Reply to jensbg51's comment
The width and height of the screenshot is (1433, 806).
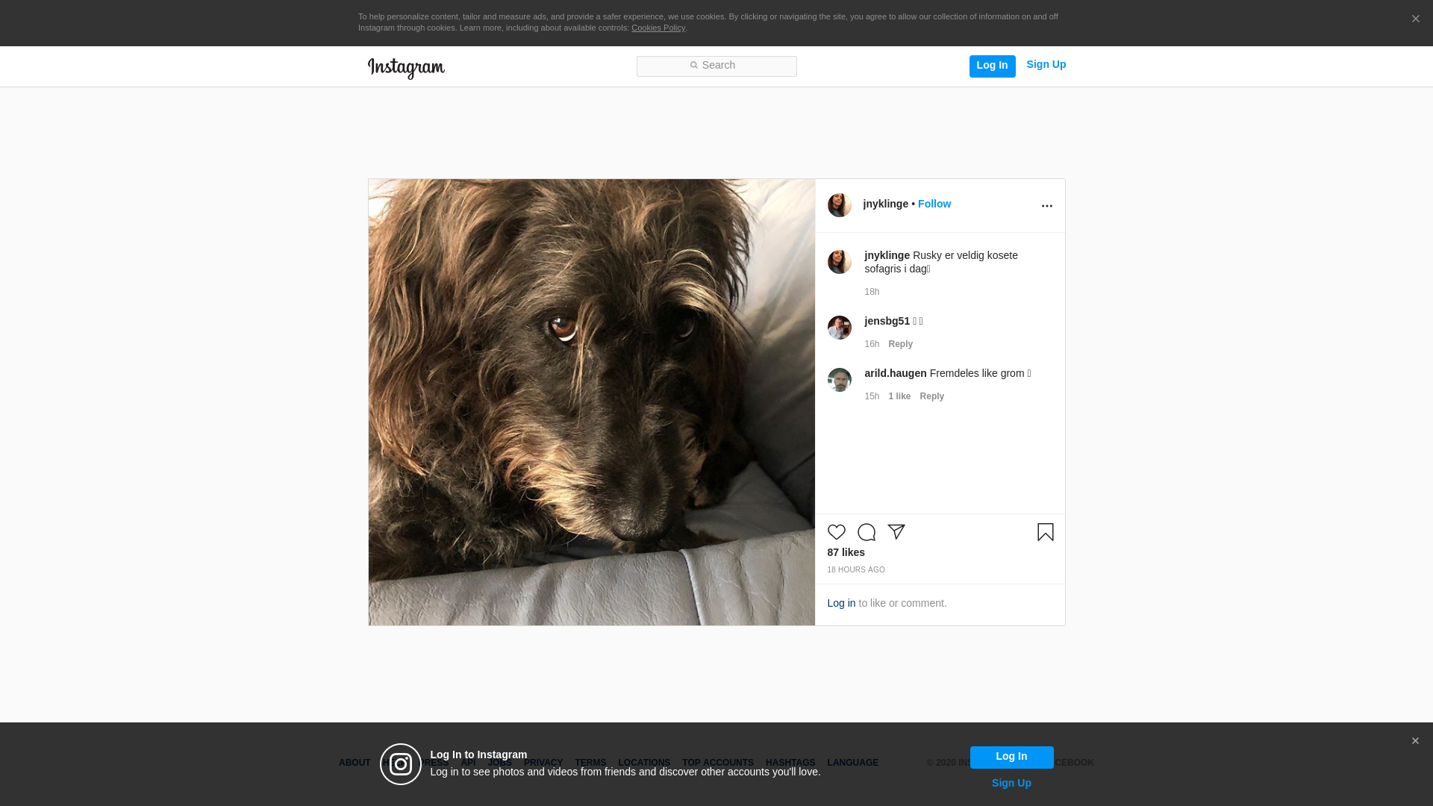coord(900,344)
